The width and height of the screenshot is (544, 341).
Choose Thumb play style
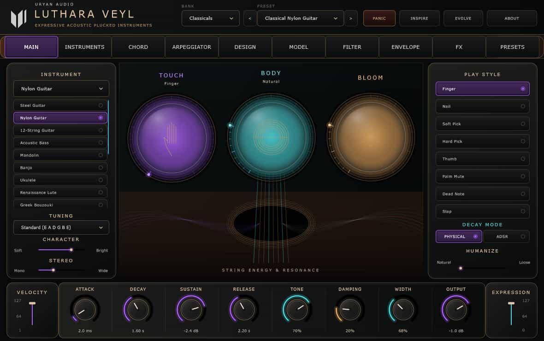pyautogui.click(x=483, y=159)
